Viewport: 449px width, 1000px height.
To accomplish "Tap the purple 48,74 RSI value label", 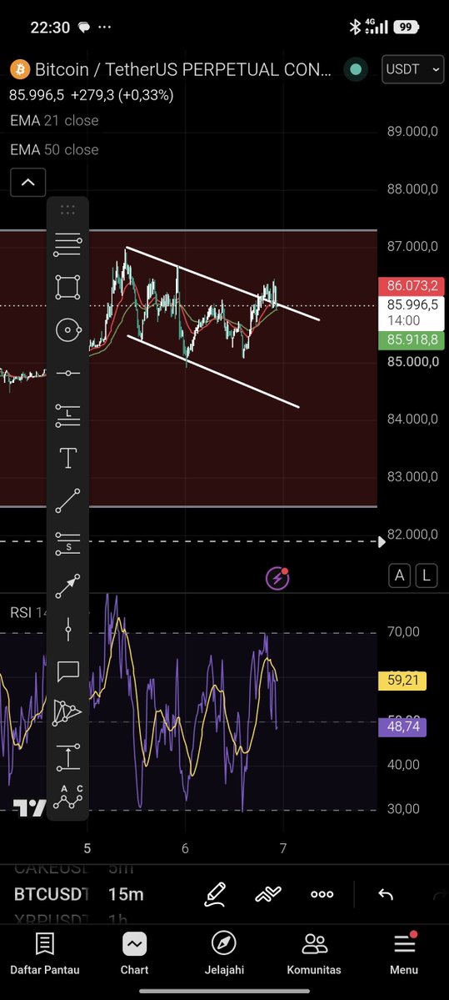I will pyautogui.click(x=402, y=727).
